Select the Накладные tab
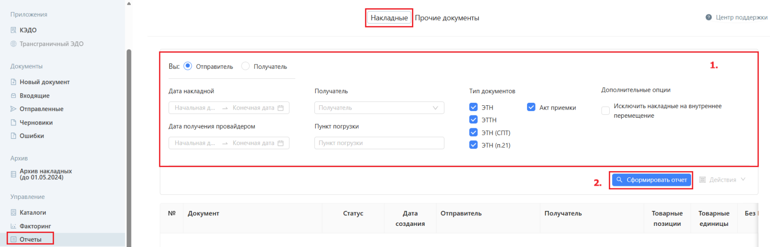This screenshot has height=247, width=770. (389, 18)
